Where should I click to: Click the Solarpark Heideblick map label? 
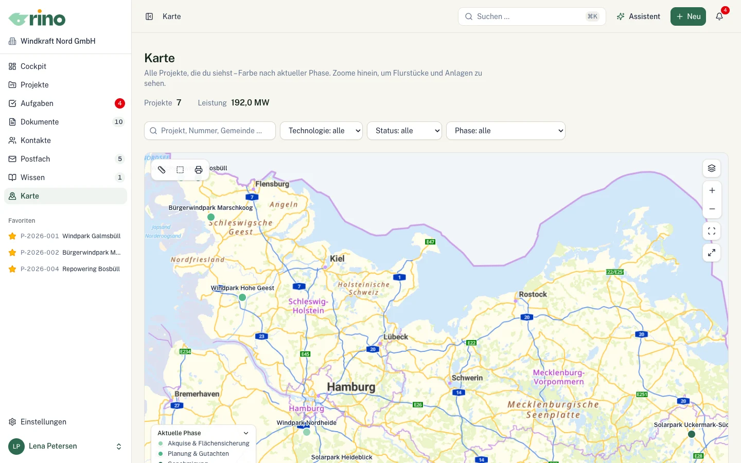coord(342,457)
